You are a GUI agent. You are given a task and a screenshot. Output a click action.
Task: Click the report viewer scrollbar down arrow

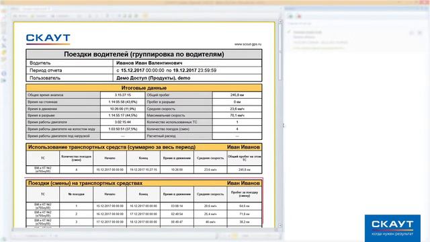point(280,226)
